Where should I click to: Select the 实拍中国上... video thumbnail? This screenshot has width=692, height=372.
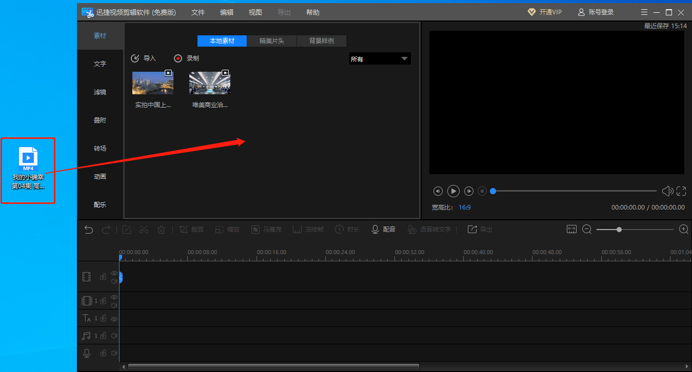click(x=153, y=82)
